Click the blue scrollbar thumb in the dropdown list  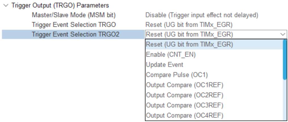point(285,59)
